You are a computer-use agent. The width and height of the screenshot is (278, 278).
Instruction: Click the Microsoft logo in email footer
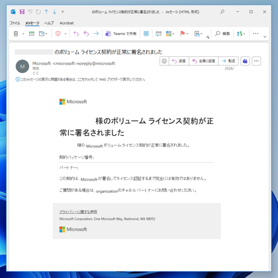click(x=73, y=230)
